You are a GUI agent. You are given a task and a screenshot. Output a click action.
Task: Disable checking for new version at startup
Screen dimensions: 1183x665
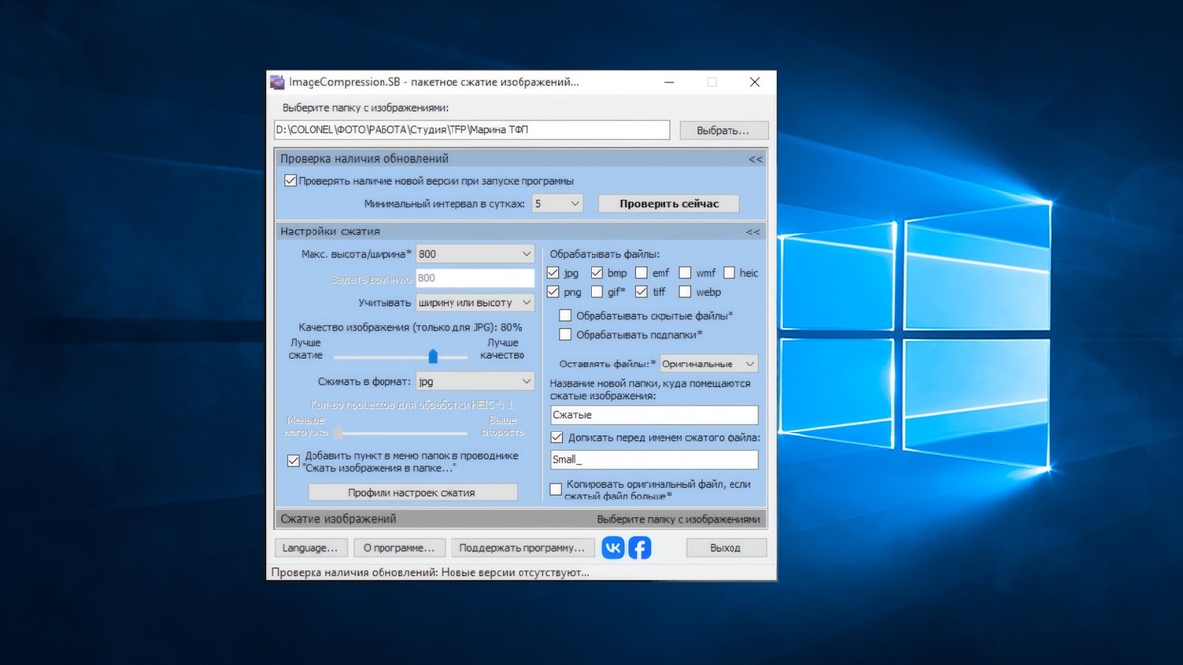[x=291, y=181]
